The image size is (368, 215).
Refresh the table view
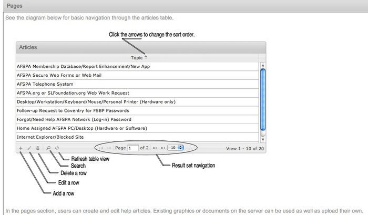(57, 148)
